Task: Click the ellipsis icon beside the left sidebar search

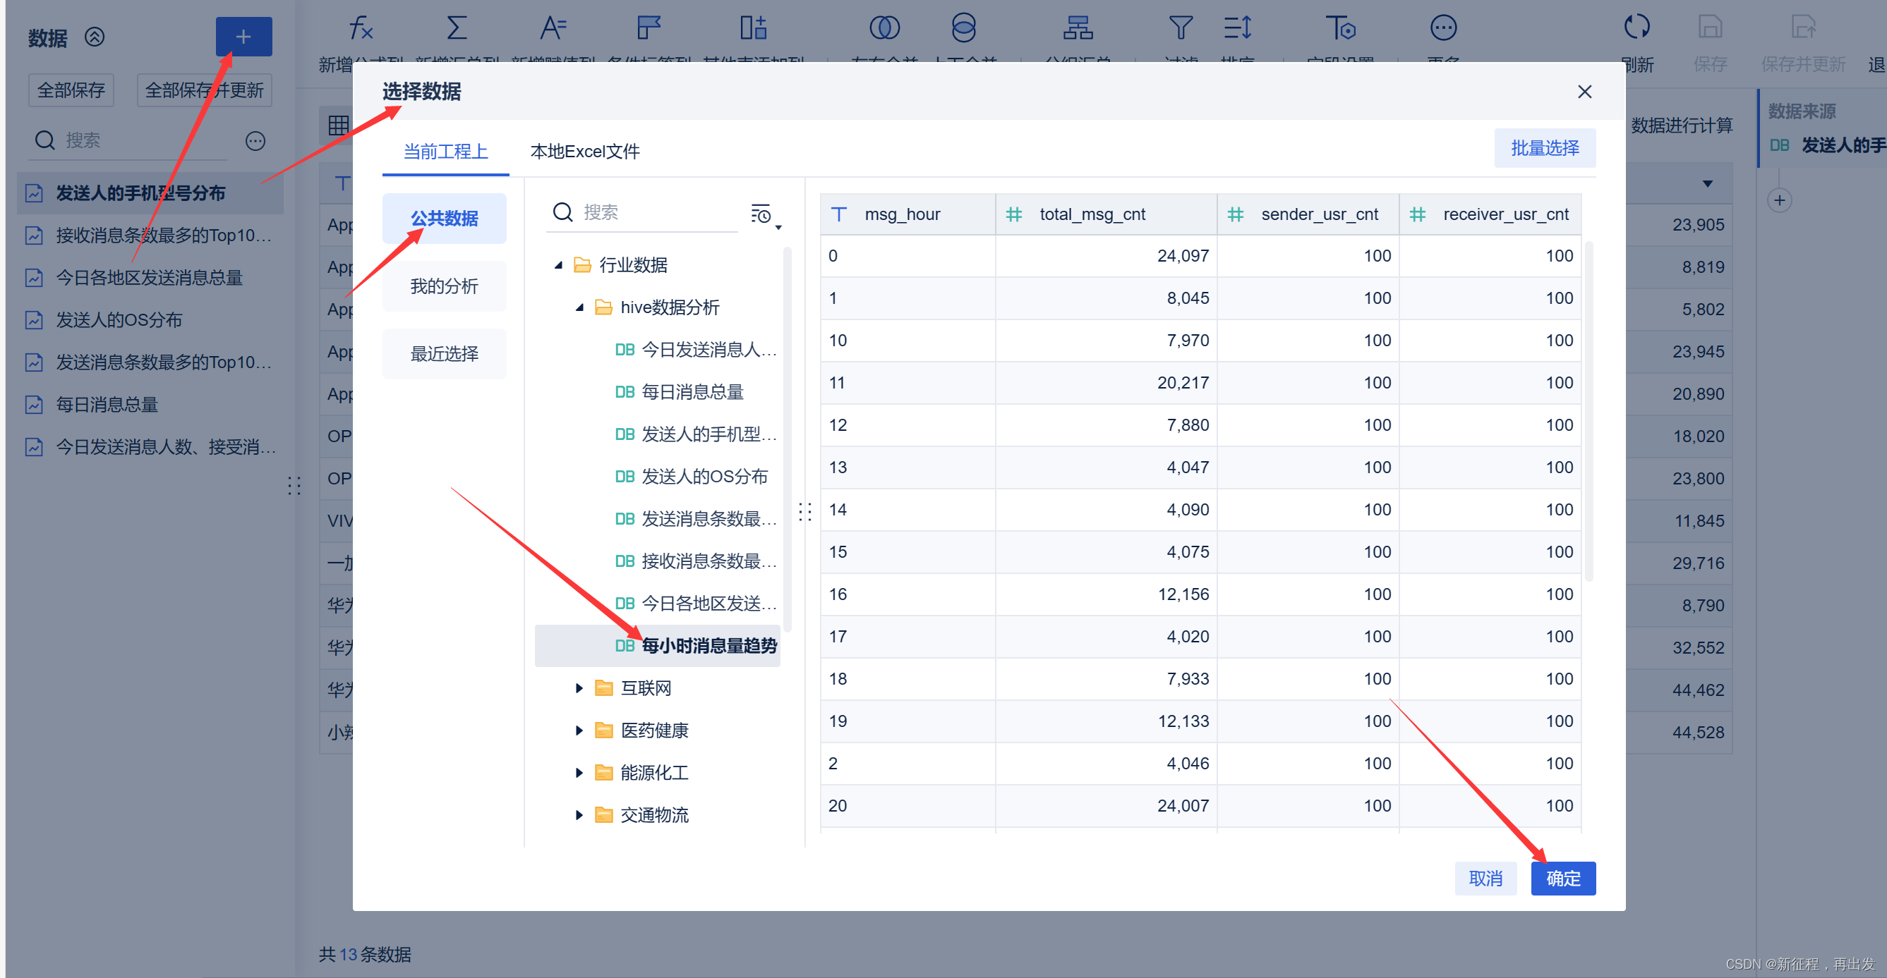Action: tap(255, 140)
